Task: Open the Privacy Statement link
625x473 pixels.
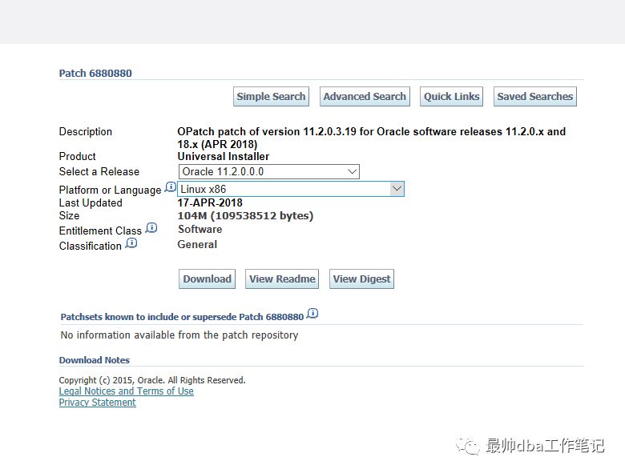Action: click(x=97, y=402)
